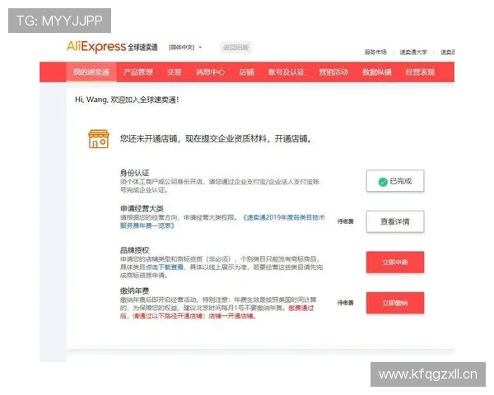The image size is (494, 395).
Task: Open the 账号及认证 menu
Action: coord(287,72)
